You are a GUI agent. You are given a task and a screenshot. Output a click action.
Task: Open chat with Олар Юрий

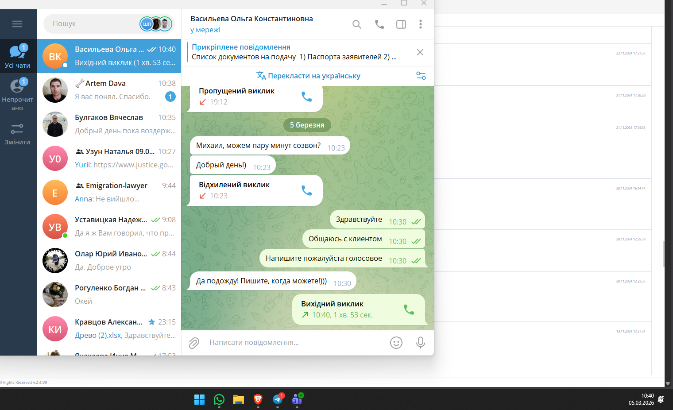(x=109, y=260)
